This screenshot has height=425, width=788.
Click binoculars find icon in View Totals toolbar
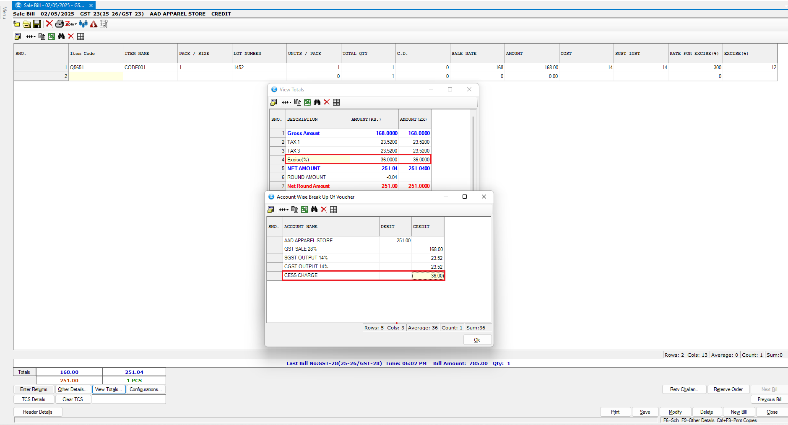click(317, 102)
